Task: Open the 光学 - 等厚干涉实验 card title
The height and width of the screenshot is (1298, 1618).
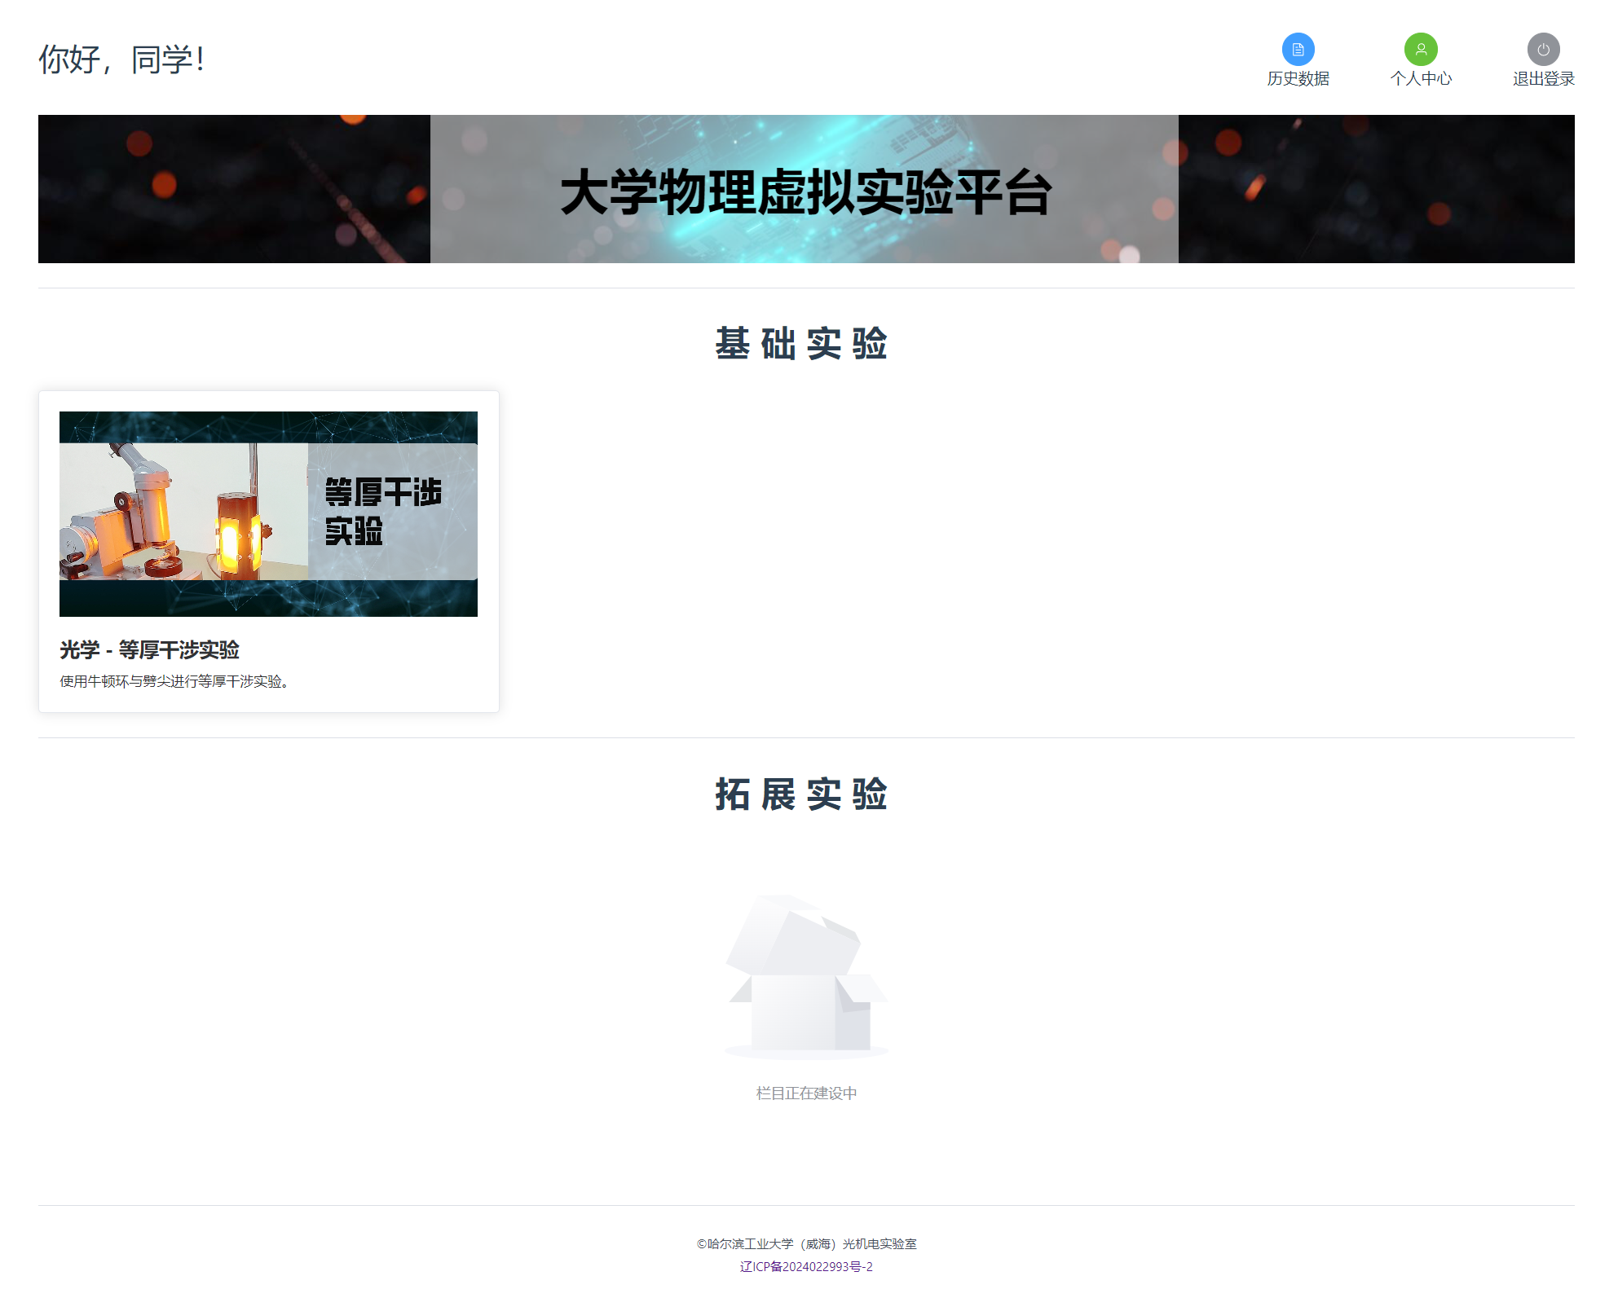Action: click(x=149, y=649)
